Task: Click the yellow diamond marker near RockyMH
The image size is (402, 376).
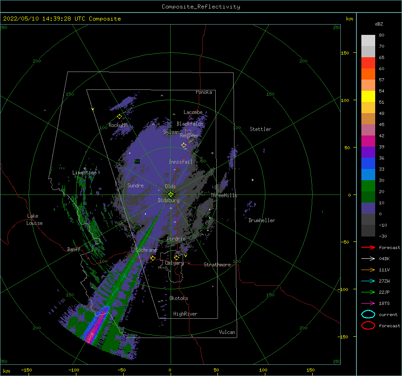Action: pos(119,117)
